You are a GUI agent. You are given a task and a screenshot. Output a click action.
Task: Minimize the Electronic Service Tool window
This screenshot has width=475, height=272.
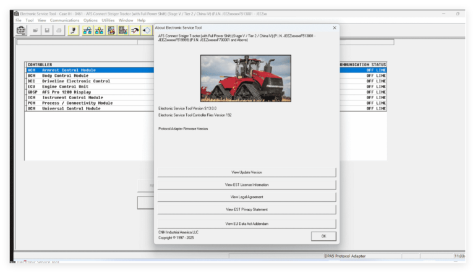tap(444, 14)
